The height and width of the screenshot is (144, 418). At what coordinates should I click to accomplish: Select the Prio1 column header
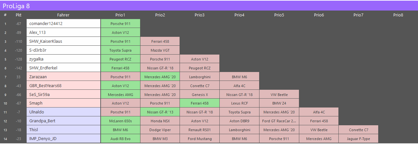pos(120,15)
